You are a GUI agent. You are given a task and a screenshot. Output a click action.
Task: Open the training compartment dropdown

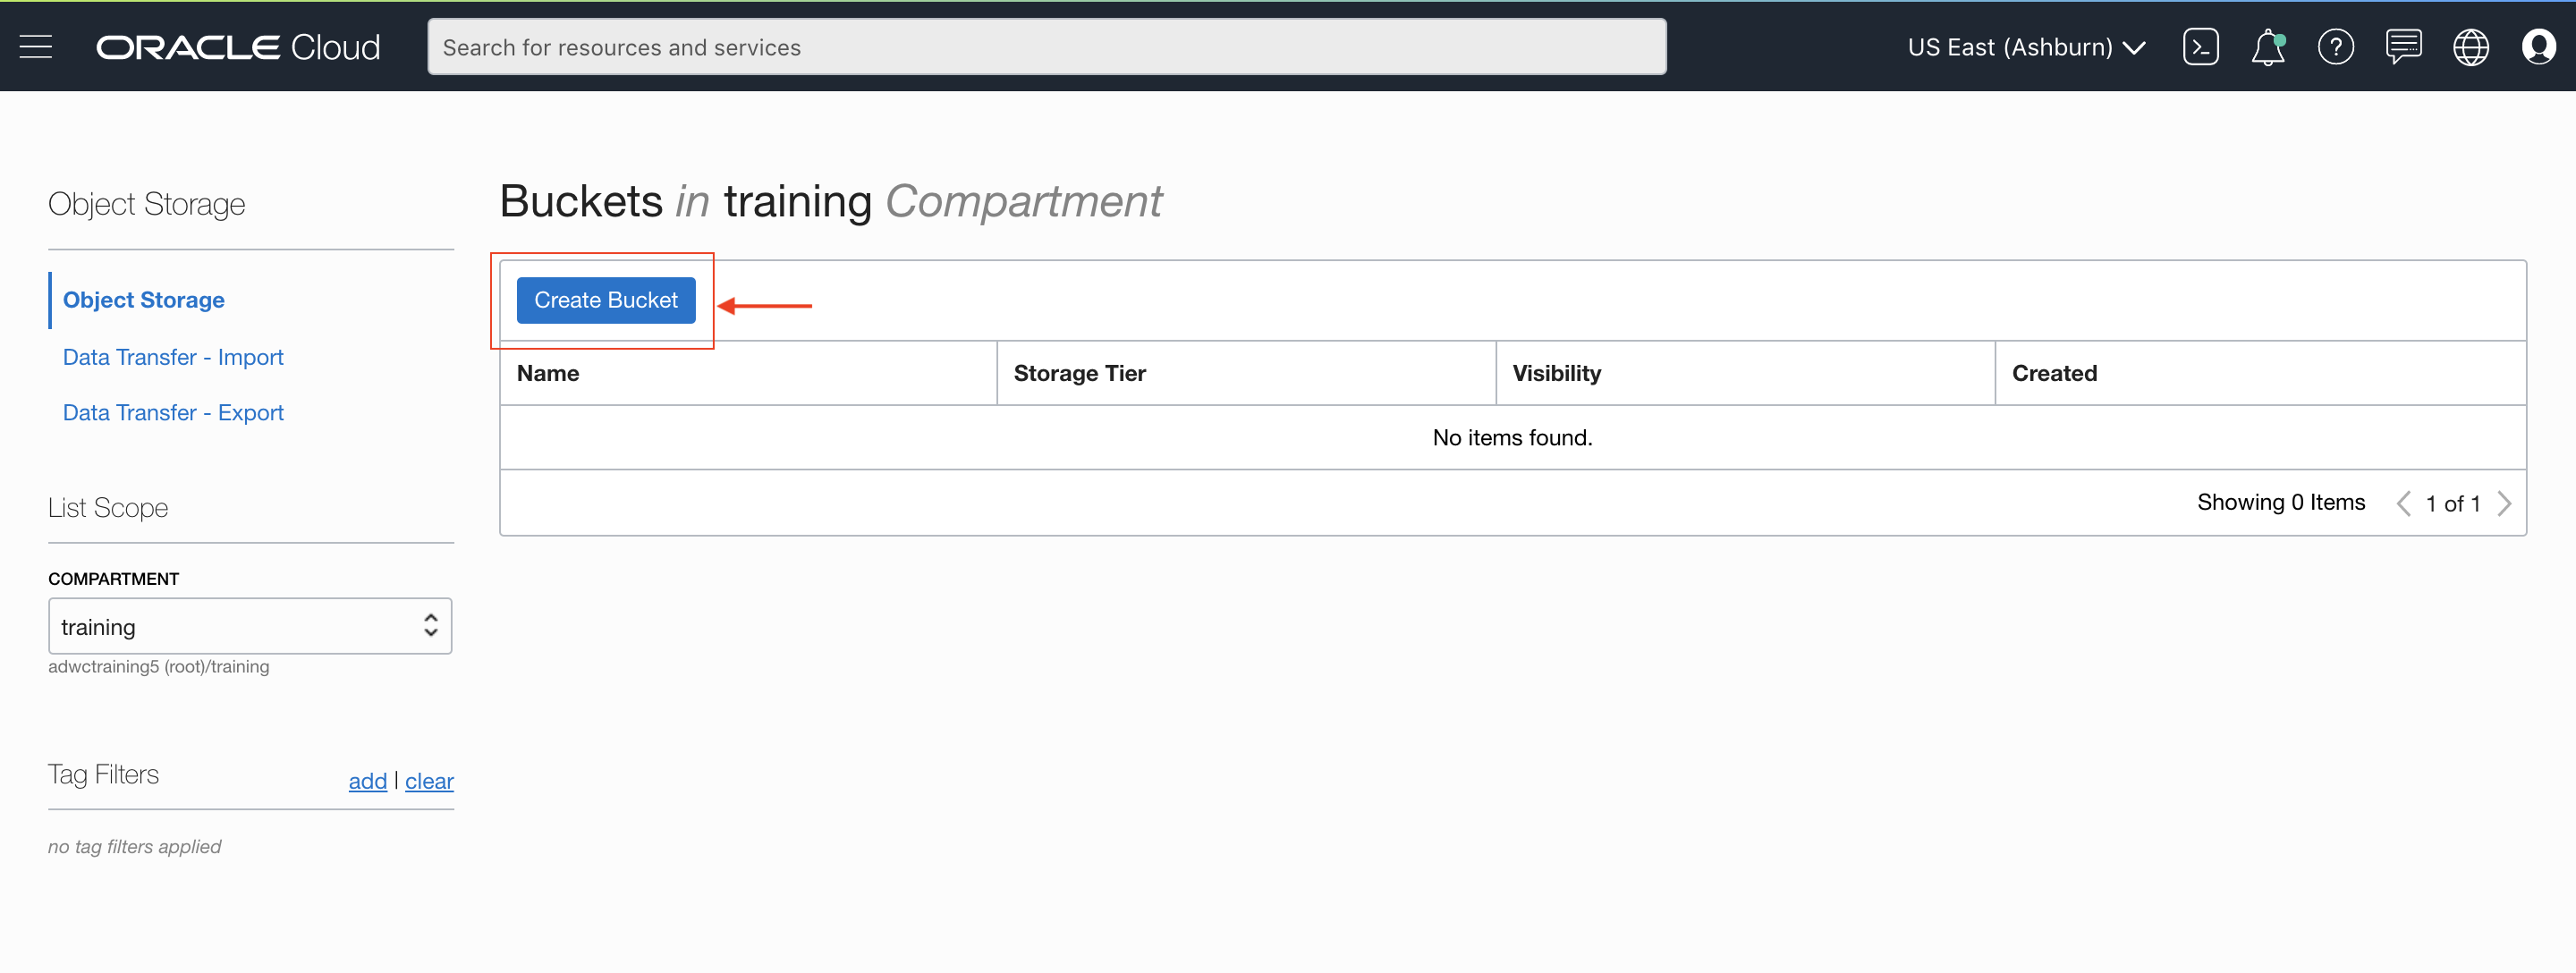click(250, 626)
